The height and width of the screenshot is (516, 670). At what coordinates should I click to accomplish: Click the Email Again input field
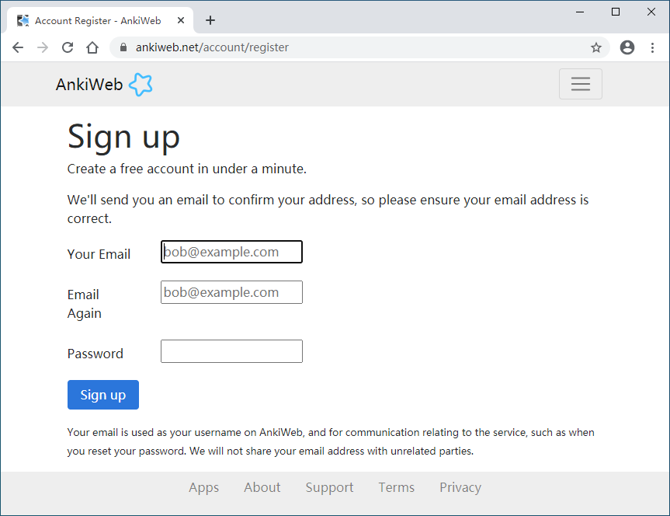231,292
